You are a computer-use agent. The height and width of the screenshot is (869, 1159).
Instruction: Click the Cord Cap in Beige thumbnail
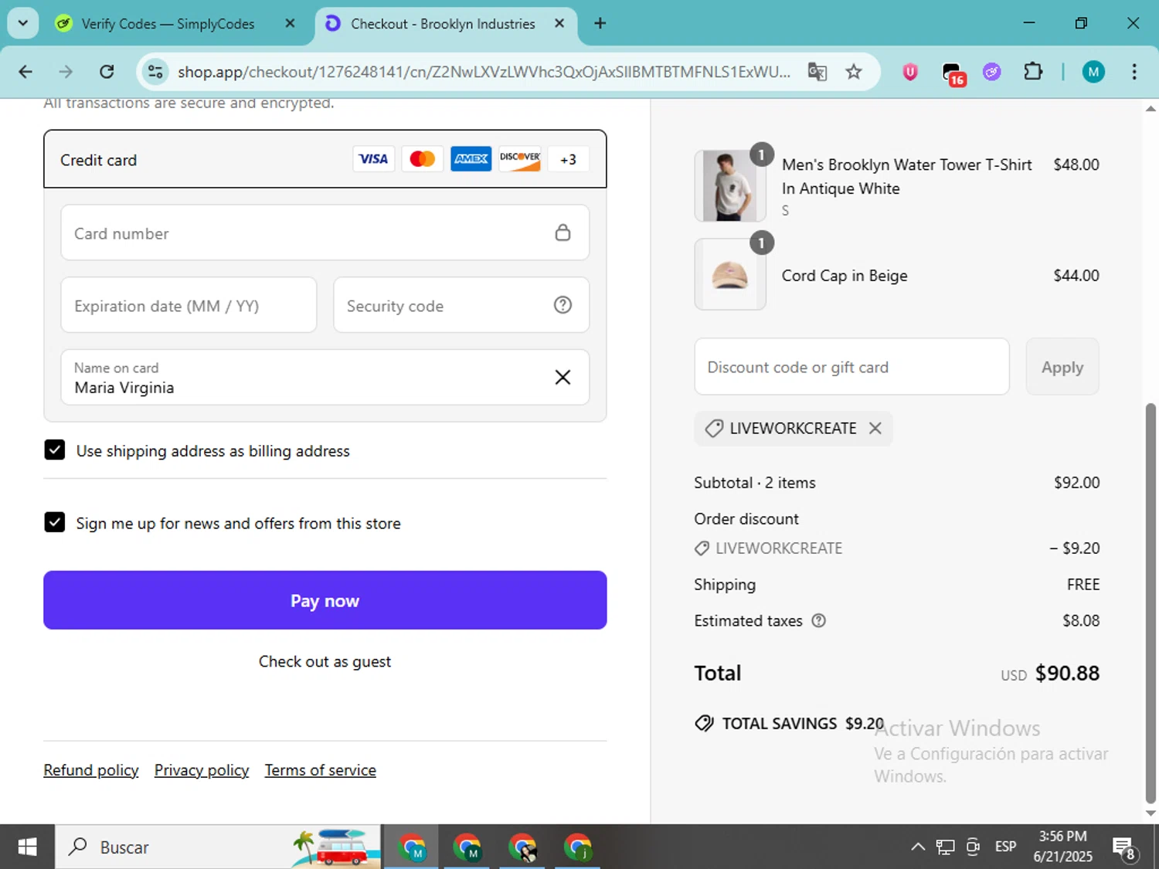(730, 274)
